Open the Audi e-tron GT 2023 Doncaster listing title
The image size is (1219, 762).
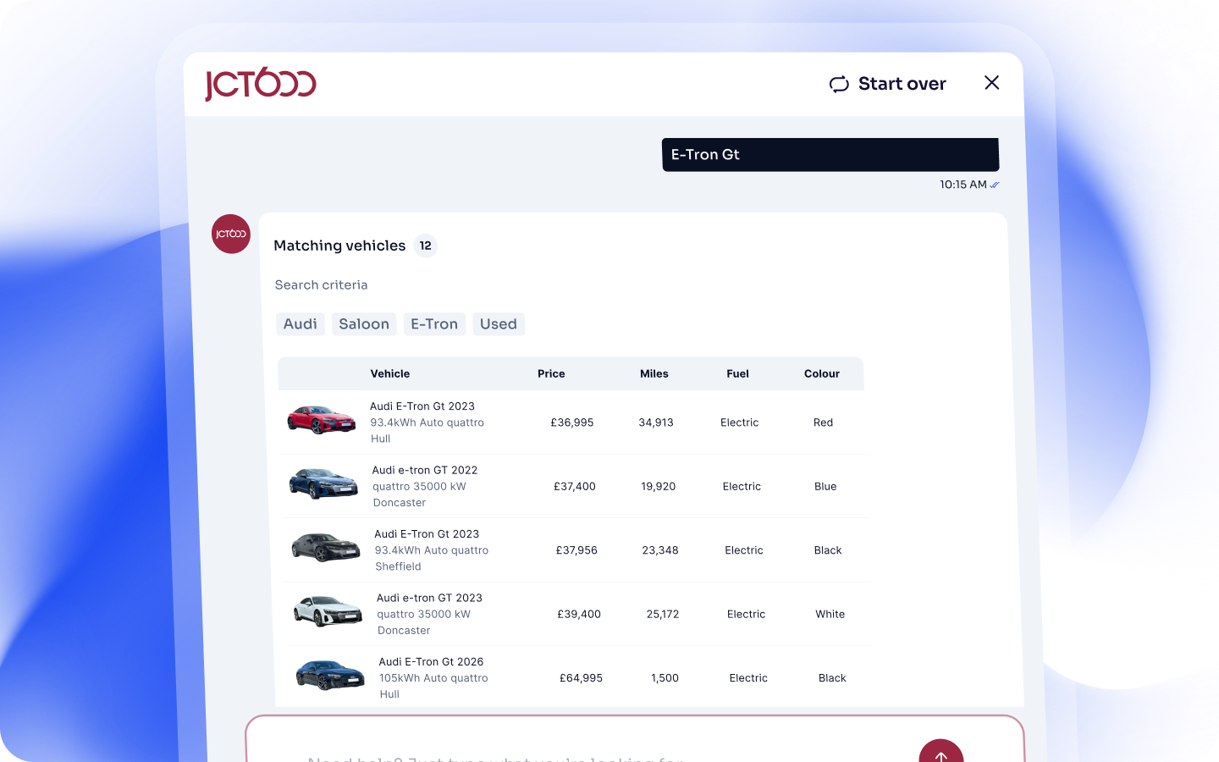pyautogui.click(x=429, y=598)
